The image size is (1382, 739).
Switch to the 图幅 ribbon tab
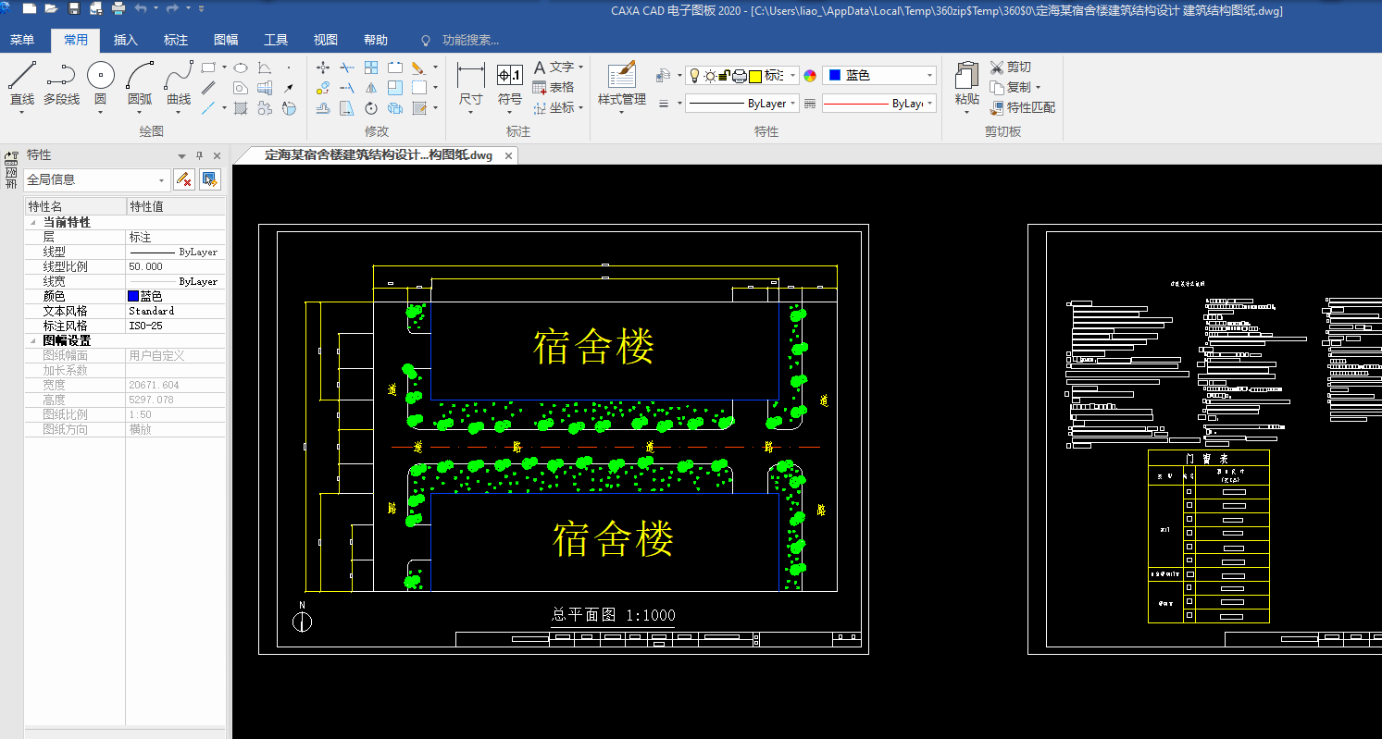226,40
